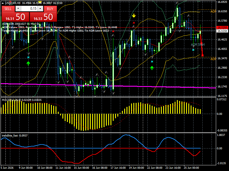
Task: Click the 16.5150 current price tag
Action: pos(222,31)
